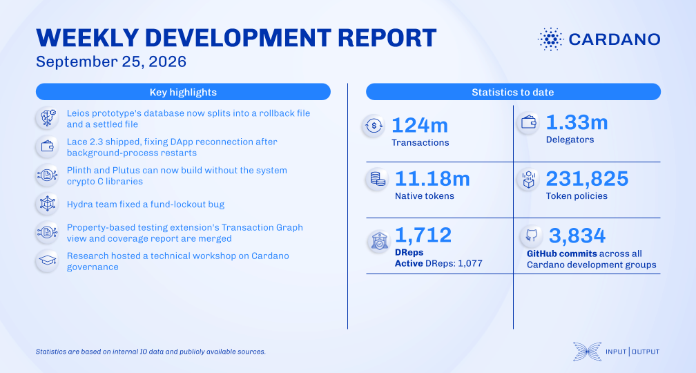Click the 1.33m delegators value

(577, 122)
